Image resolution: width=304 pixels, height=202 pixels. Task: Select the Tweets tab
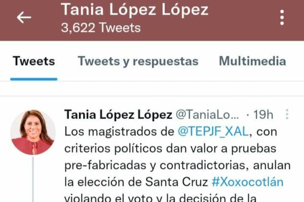(x=34, y=61)
